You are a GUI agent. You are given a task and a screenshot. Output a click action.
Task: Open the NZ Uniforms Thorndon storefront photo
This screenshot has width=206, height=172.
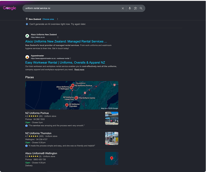112,138
